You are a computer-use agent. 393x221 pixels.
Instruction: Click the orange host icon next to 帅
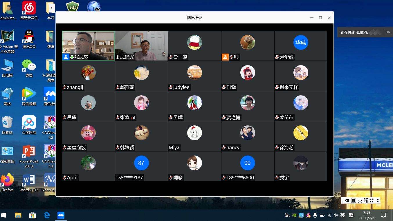click(x=225, y=57)
